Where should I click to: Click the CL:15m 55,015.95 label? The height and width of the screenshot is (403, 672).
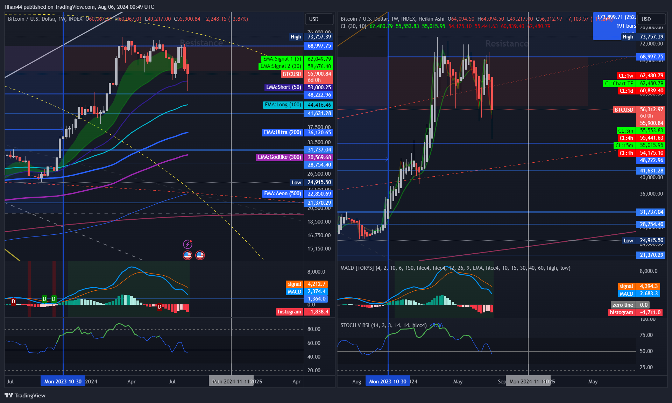(x=639, y=146)
